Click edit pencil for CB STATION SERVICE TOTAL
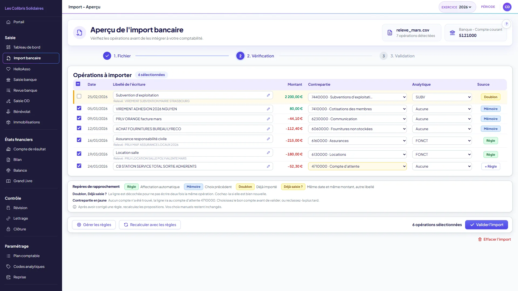The width and height of the screenshot is (518, 291). tap(268, 166)
